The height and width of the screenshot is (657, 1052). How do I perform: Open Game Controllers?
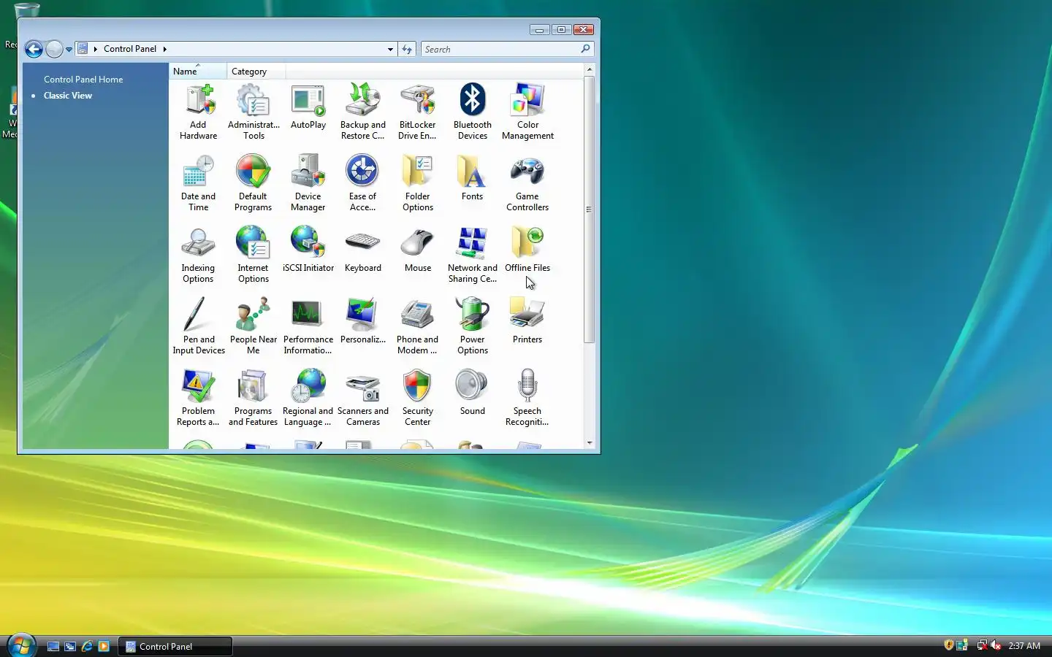[527, 182]
